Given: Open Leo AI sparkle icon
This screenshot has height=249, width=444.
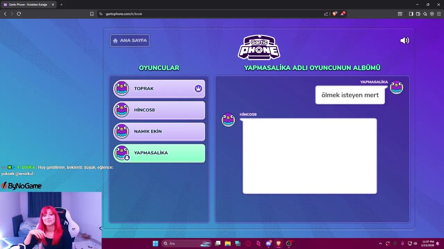Looking at the screenshot, I should 425,14.
